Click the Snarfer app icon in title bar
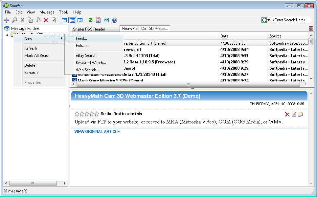Image resolution: width=317 pixels, height=197 pixels. coord(6,6)
